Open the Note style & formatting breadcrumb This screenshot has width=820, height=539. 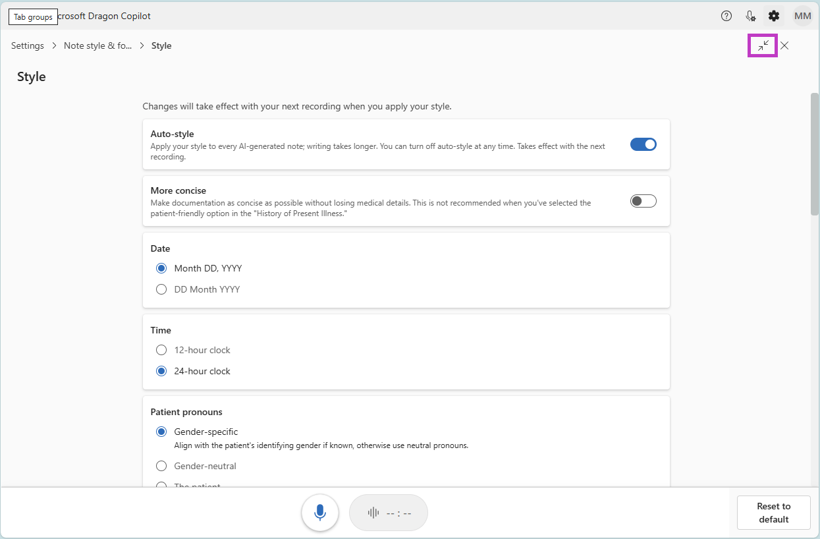(x=97, y=45)
